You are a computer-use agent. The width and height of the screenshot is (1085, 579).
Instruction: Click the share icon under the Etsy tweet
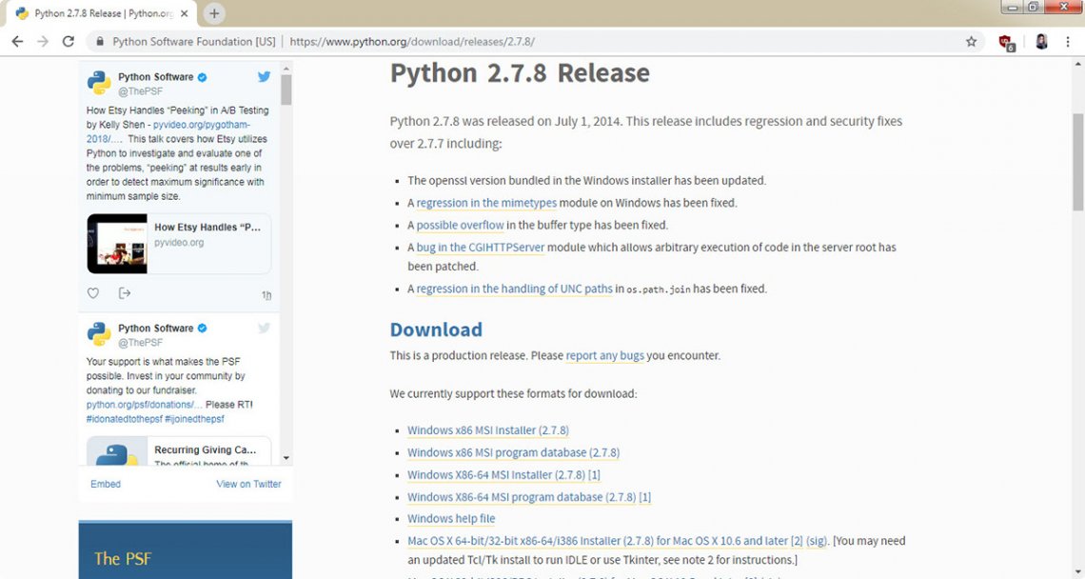pyautogui.click(x=125, y=292)
